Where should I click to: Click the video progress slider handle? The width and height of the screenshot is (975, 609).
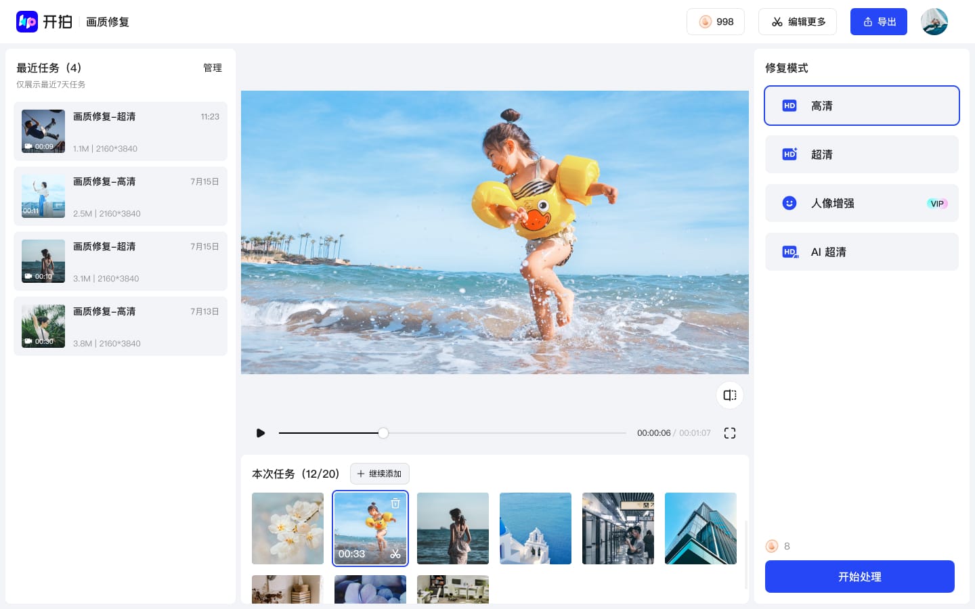coord(383,433)
